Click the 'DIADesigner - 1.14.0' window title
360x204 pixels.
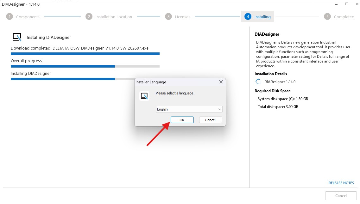[21, 4]
